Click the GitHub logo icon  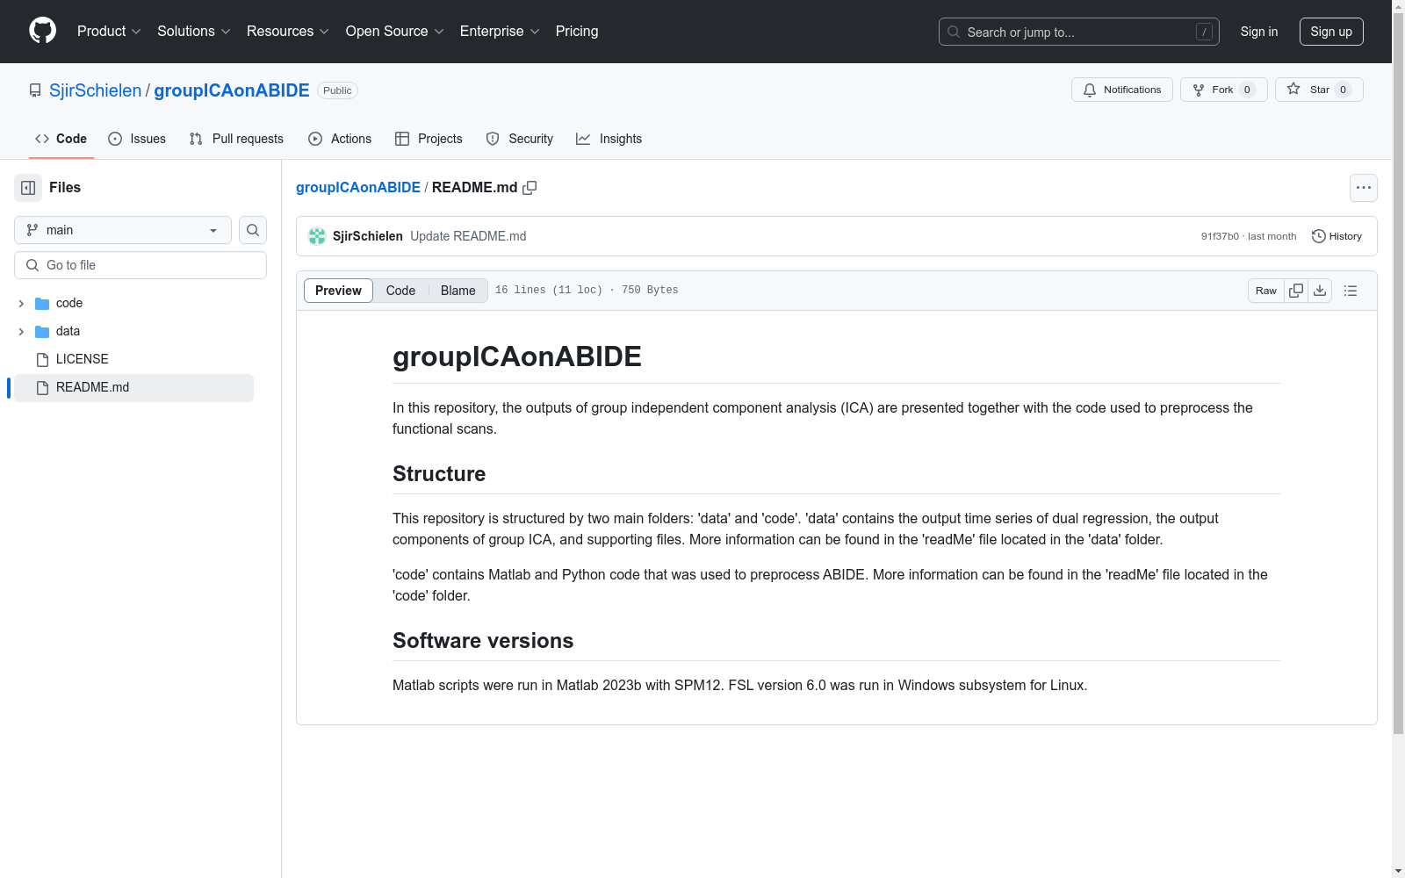42,31
